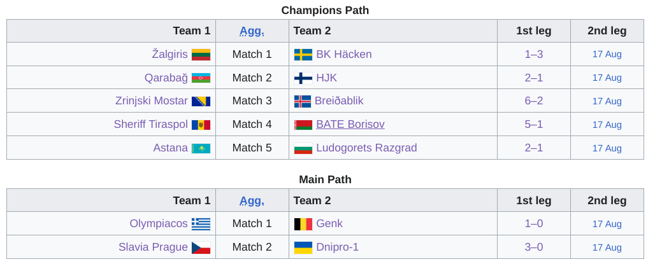Click the Kazakhstan flag next to Astana
The image size is (655, 264).
pyautogui.click(x=201, y=148)
